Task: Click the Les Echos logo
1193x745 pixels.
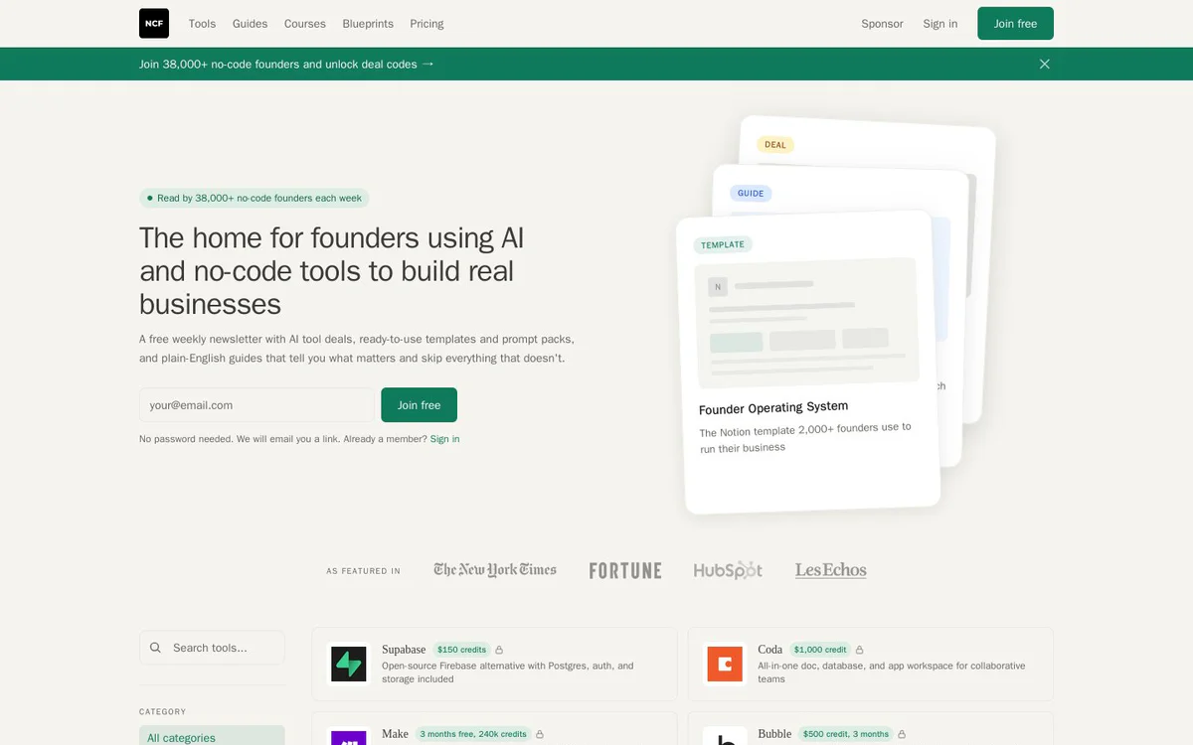Action: [831, 570]
